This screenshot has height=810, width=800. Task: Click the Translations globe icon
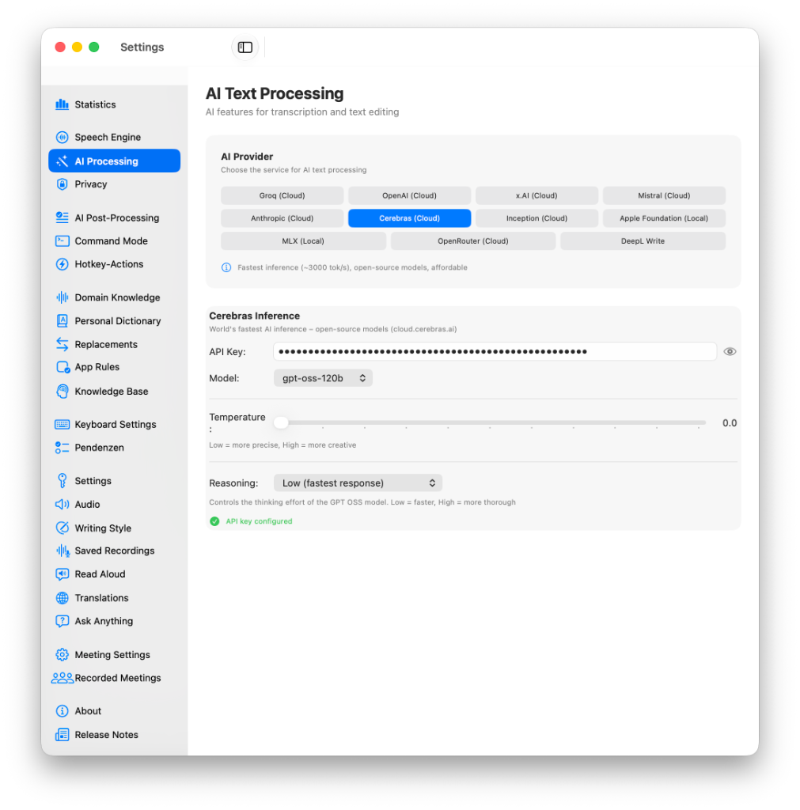(x=62, y=598)
